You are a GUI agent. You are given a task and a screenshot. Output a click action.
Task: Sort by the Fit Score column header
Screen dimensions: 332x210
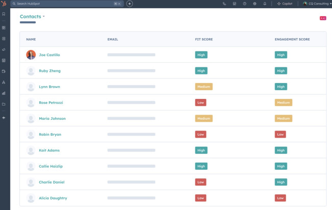204,39
